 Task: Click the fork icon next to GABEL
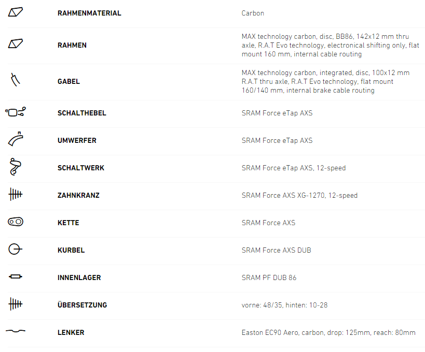[x=16, y=80]
